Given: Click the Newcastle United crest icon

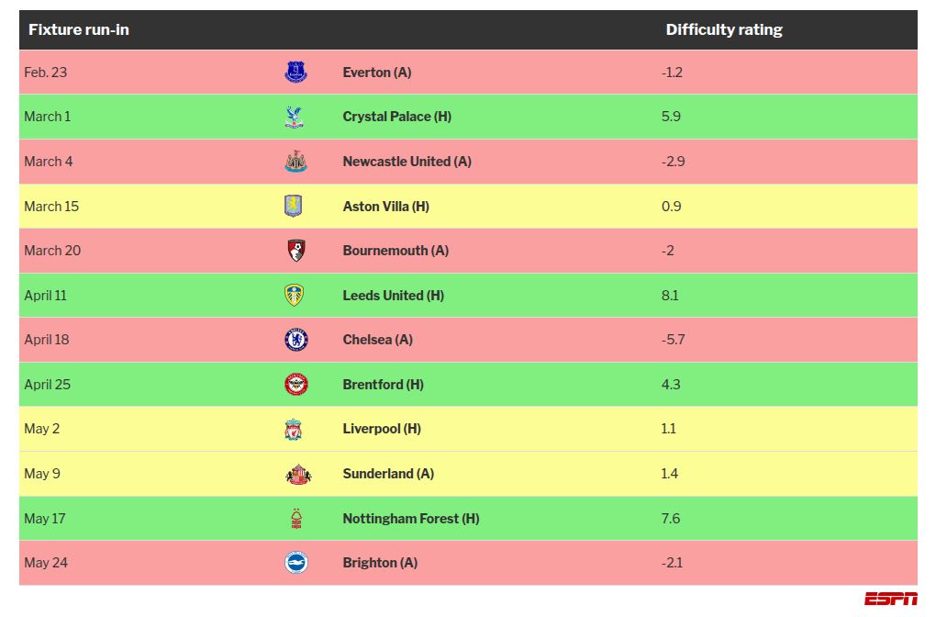Looking at the screenshot, I should point(295,162).
